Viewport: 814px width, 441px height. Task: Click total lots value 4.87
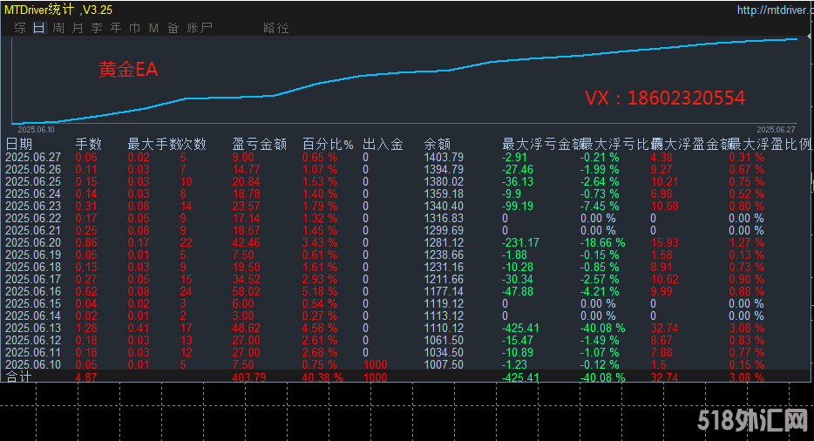(86, 377)
